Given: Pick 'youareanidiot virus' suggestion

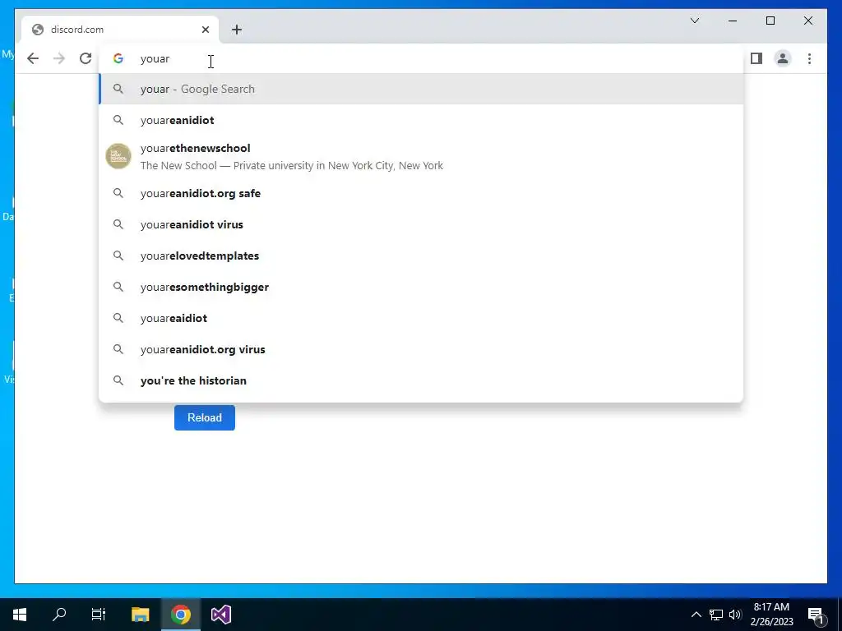Looking at the screenshot, I should click(x=421, y=224).
